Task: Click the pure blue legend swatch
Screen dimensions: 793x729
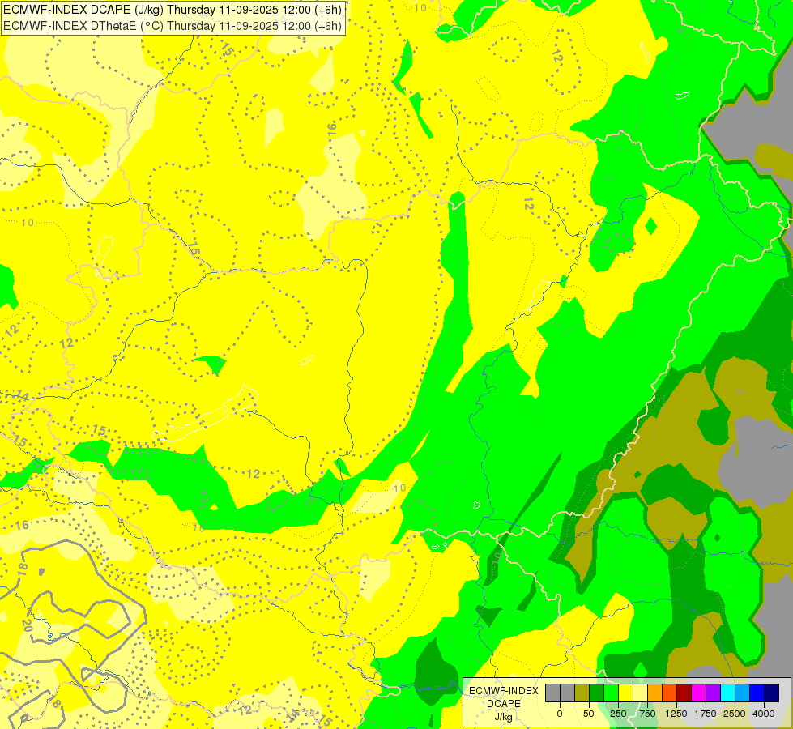Action: click(757, 693)
